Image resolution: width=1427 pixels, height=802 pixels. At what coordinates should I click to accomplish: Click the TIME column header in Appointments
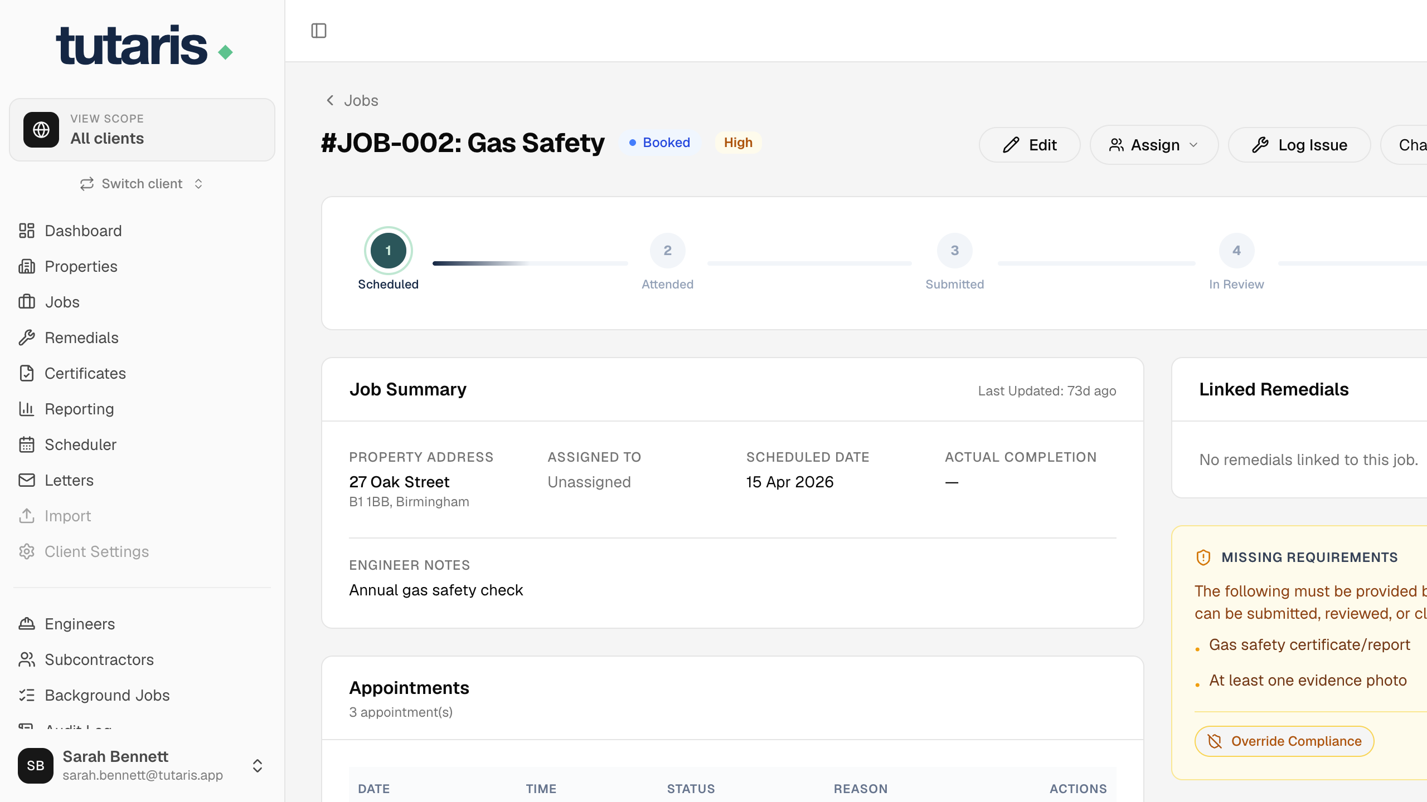(541, 789)
